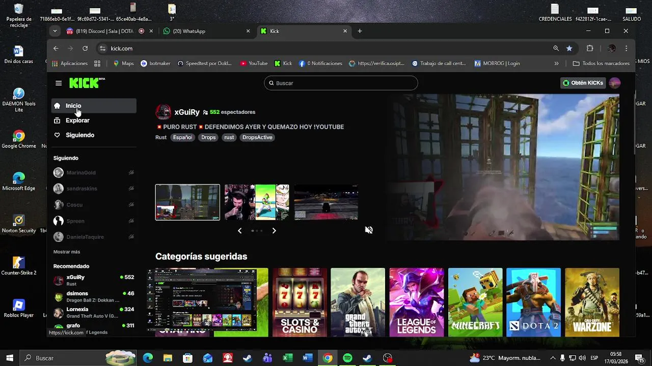652x366 pixels.
Task: Open sandraskins followed channel
Action: pos(94,189)
